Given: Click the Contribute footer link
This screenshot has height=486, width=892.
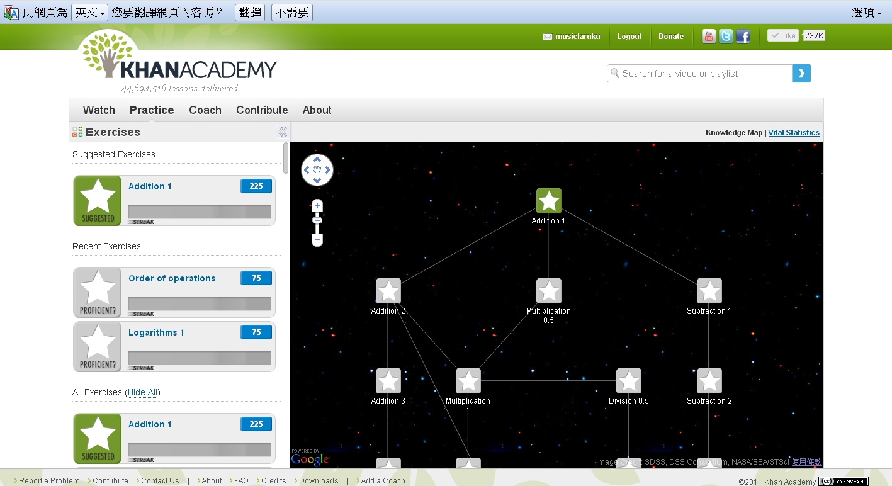Looking at the screenshot, I should [x=110, y=481].
